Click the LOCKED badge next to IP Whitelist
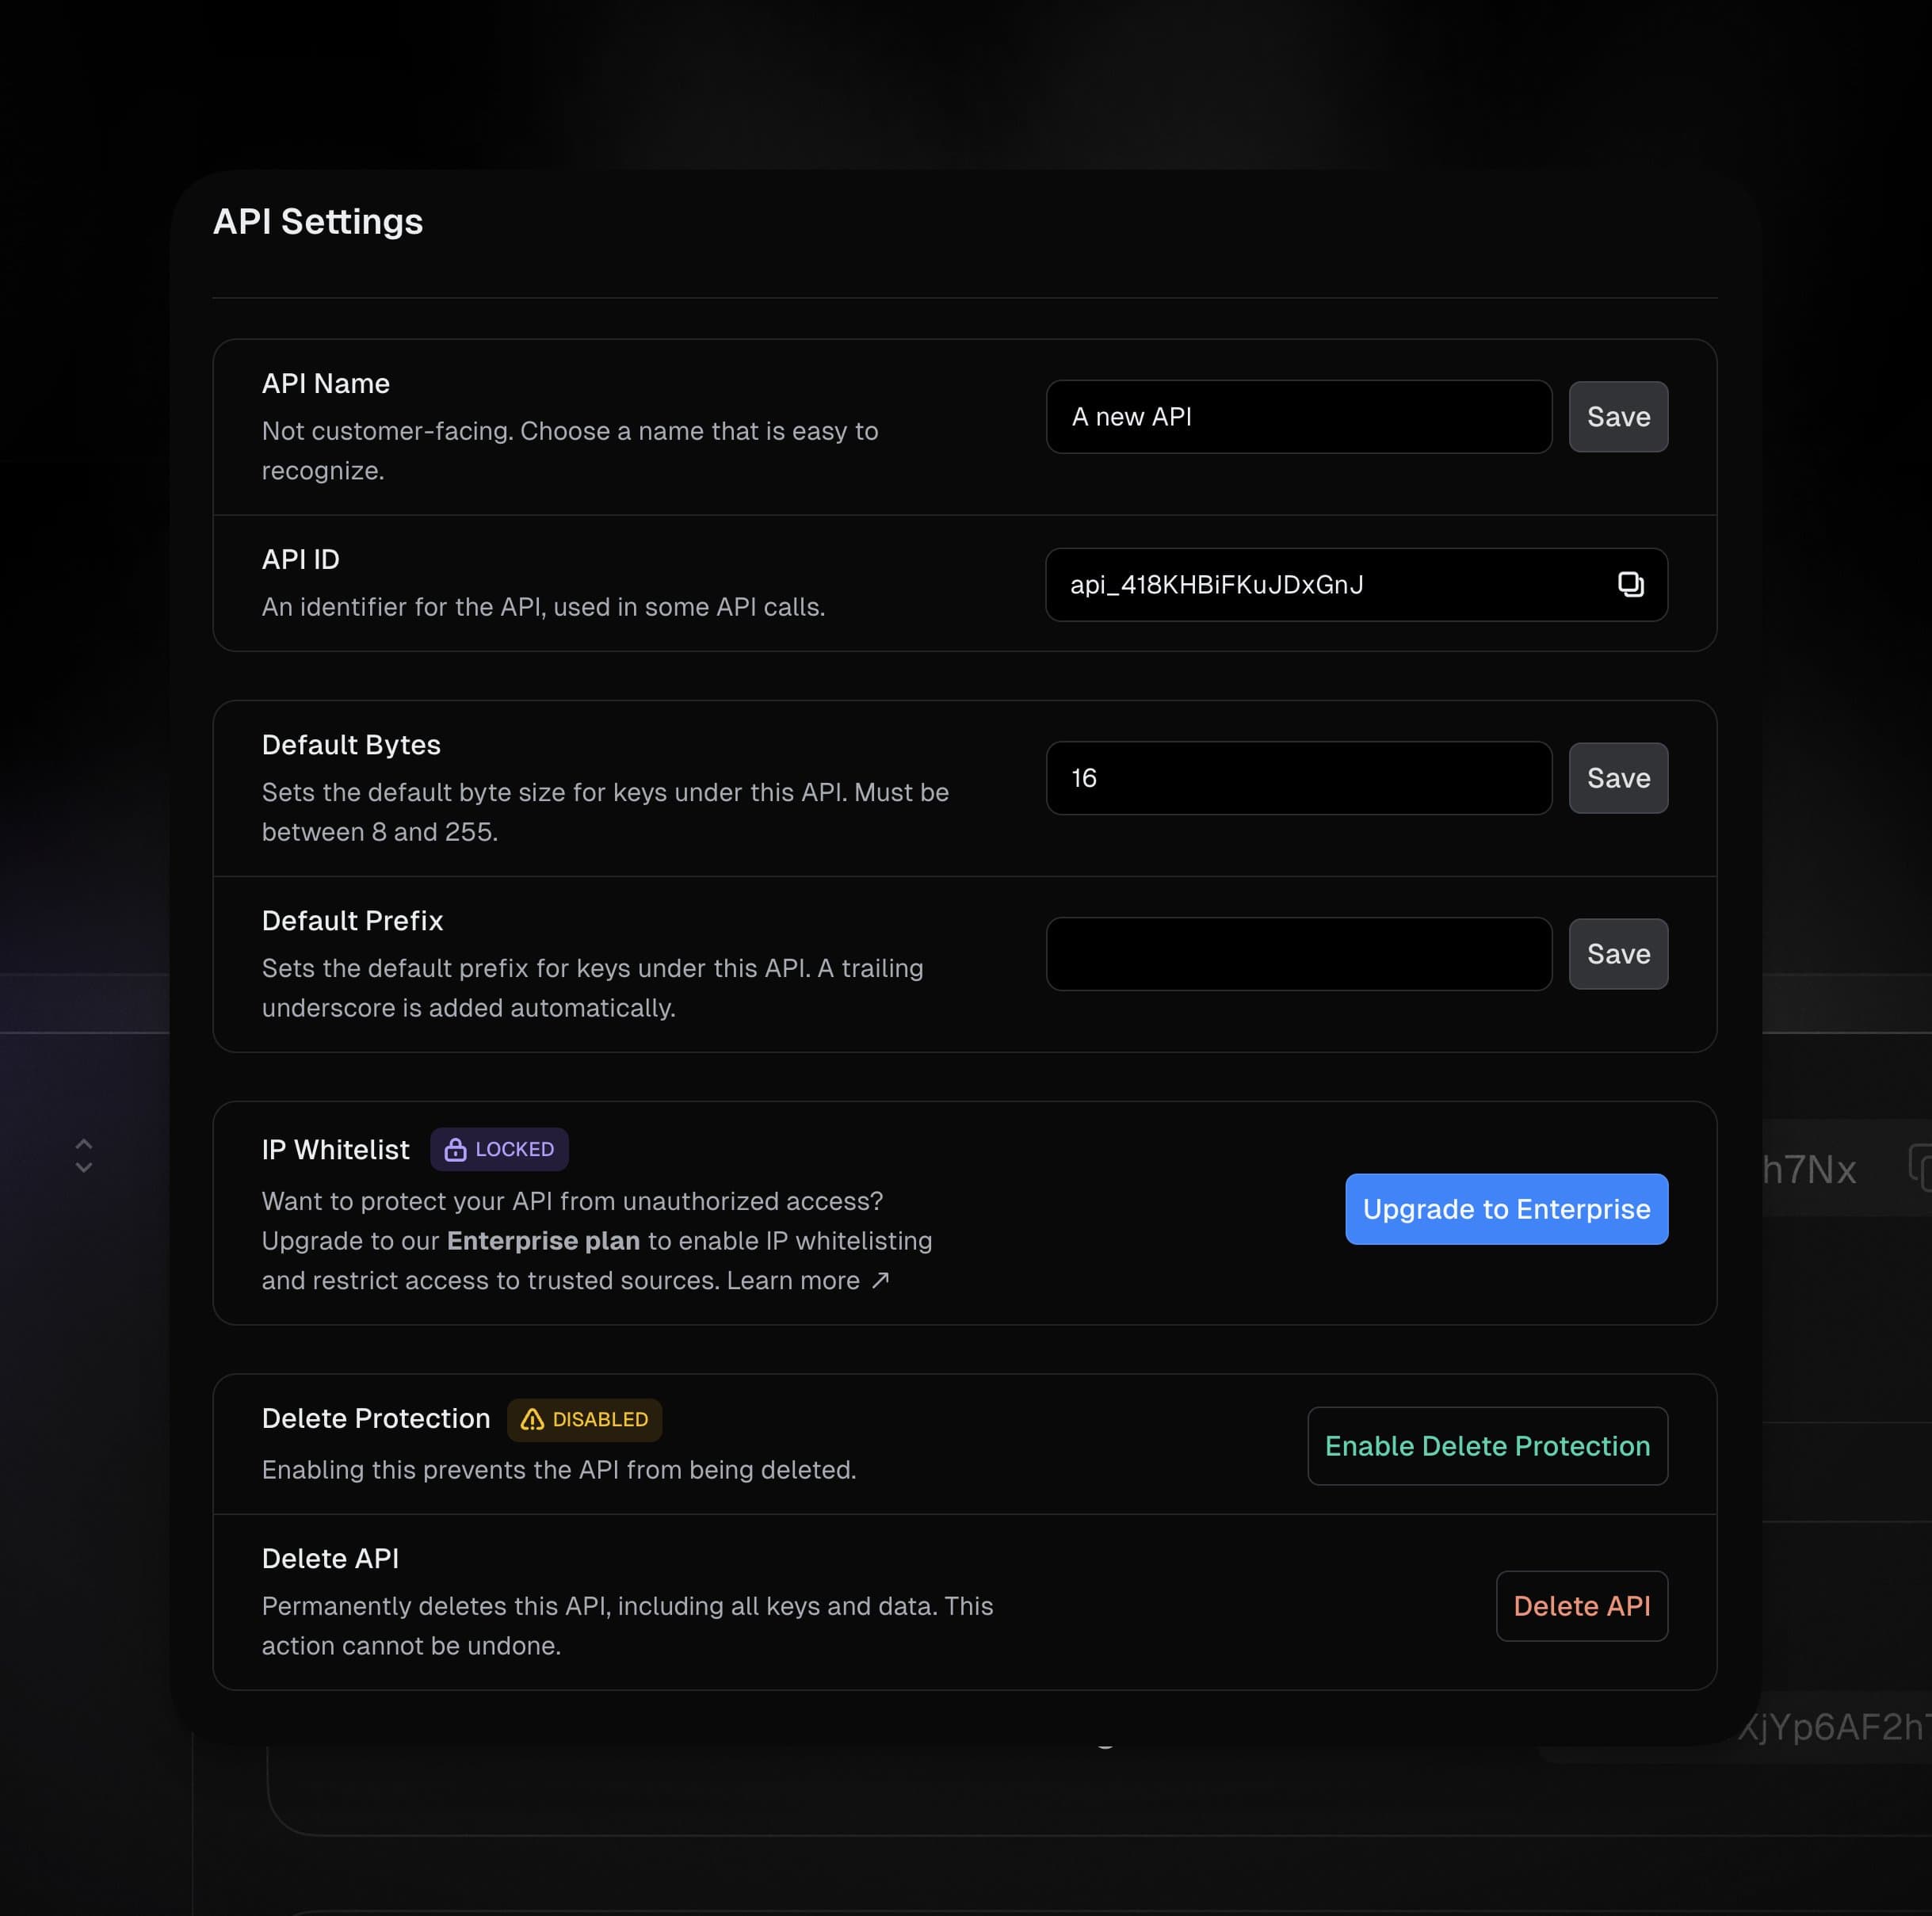Image resolution: width=1932 pixels, height=1916 pixels. pyautogui.click(x=500, y=1150)
